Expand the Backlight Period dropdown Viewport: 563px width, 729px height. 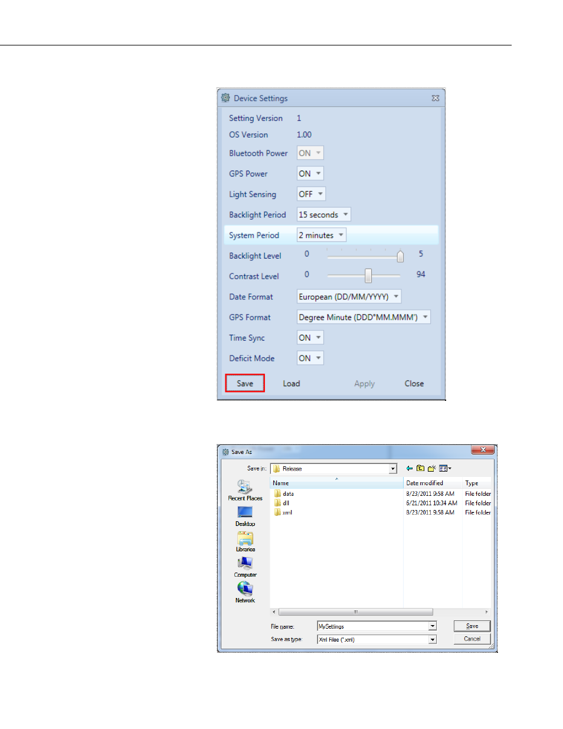(323, 215)
